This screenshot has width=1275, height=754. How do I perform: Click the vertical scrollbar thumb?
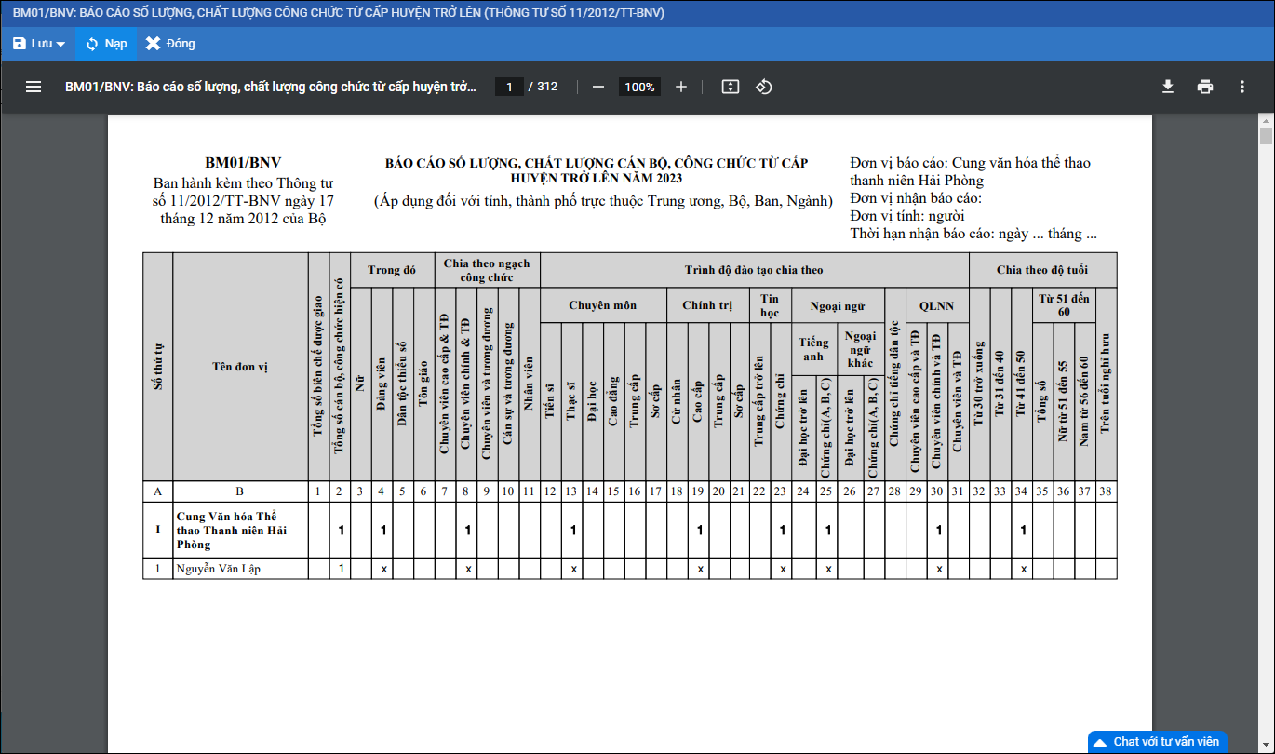click(x=1266, y=138)
